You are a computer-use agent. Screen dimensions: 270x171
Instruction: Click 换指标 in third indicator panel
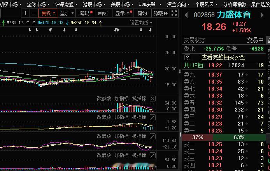(x=139, y=136)
